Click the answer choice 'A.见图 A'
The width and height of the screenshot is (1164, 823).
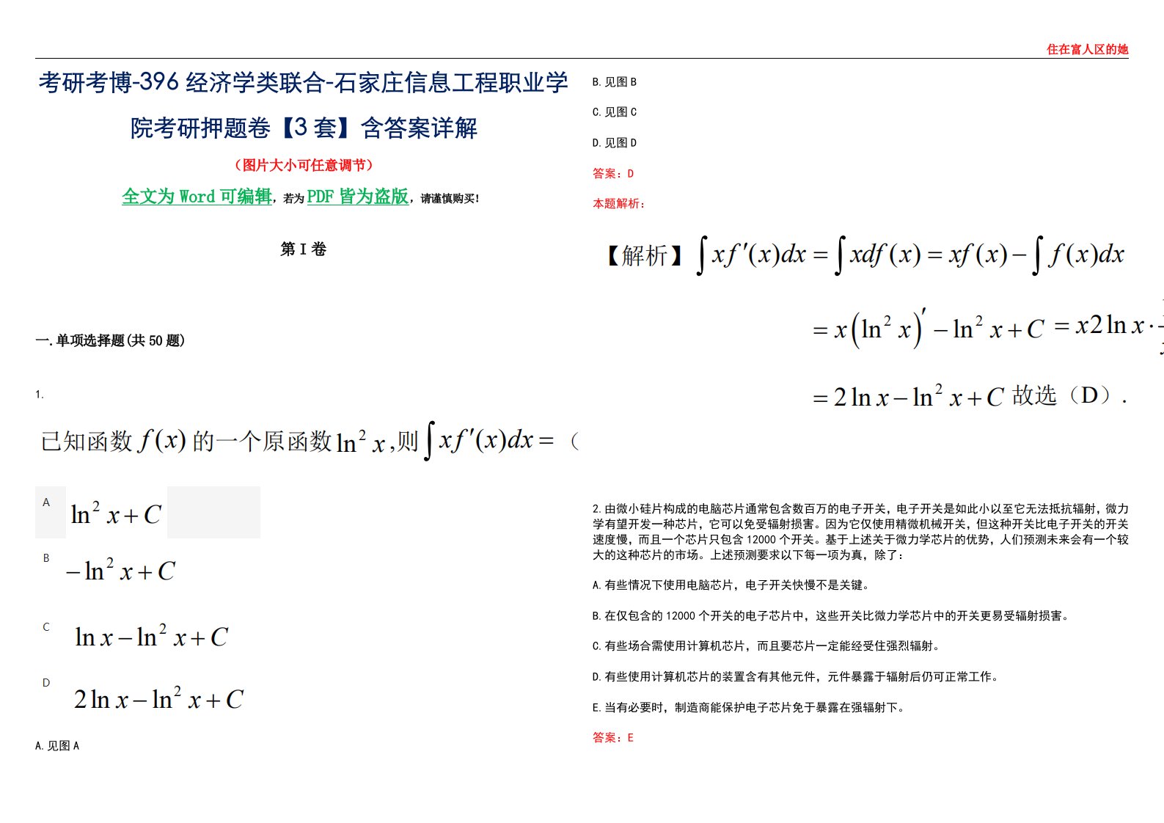coord(57,745)
